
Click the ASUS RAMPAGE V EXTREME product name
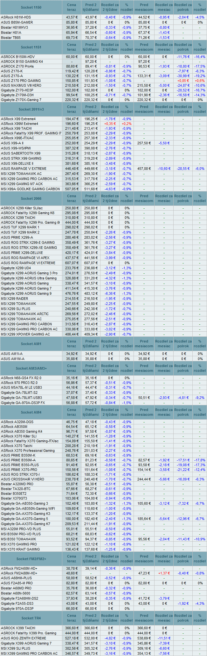pyautogui.click(x=24, y=169)
